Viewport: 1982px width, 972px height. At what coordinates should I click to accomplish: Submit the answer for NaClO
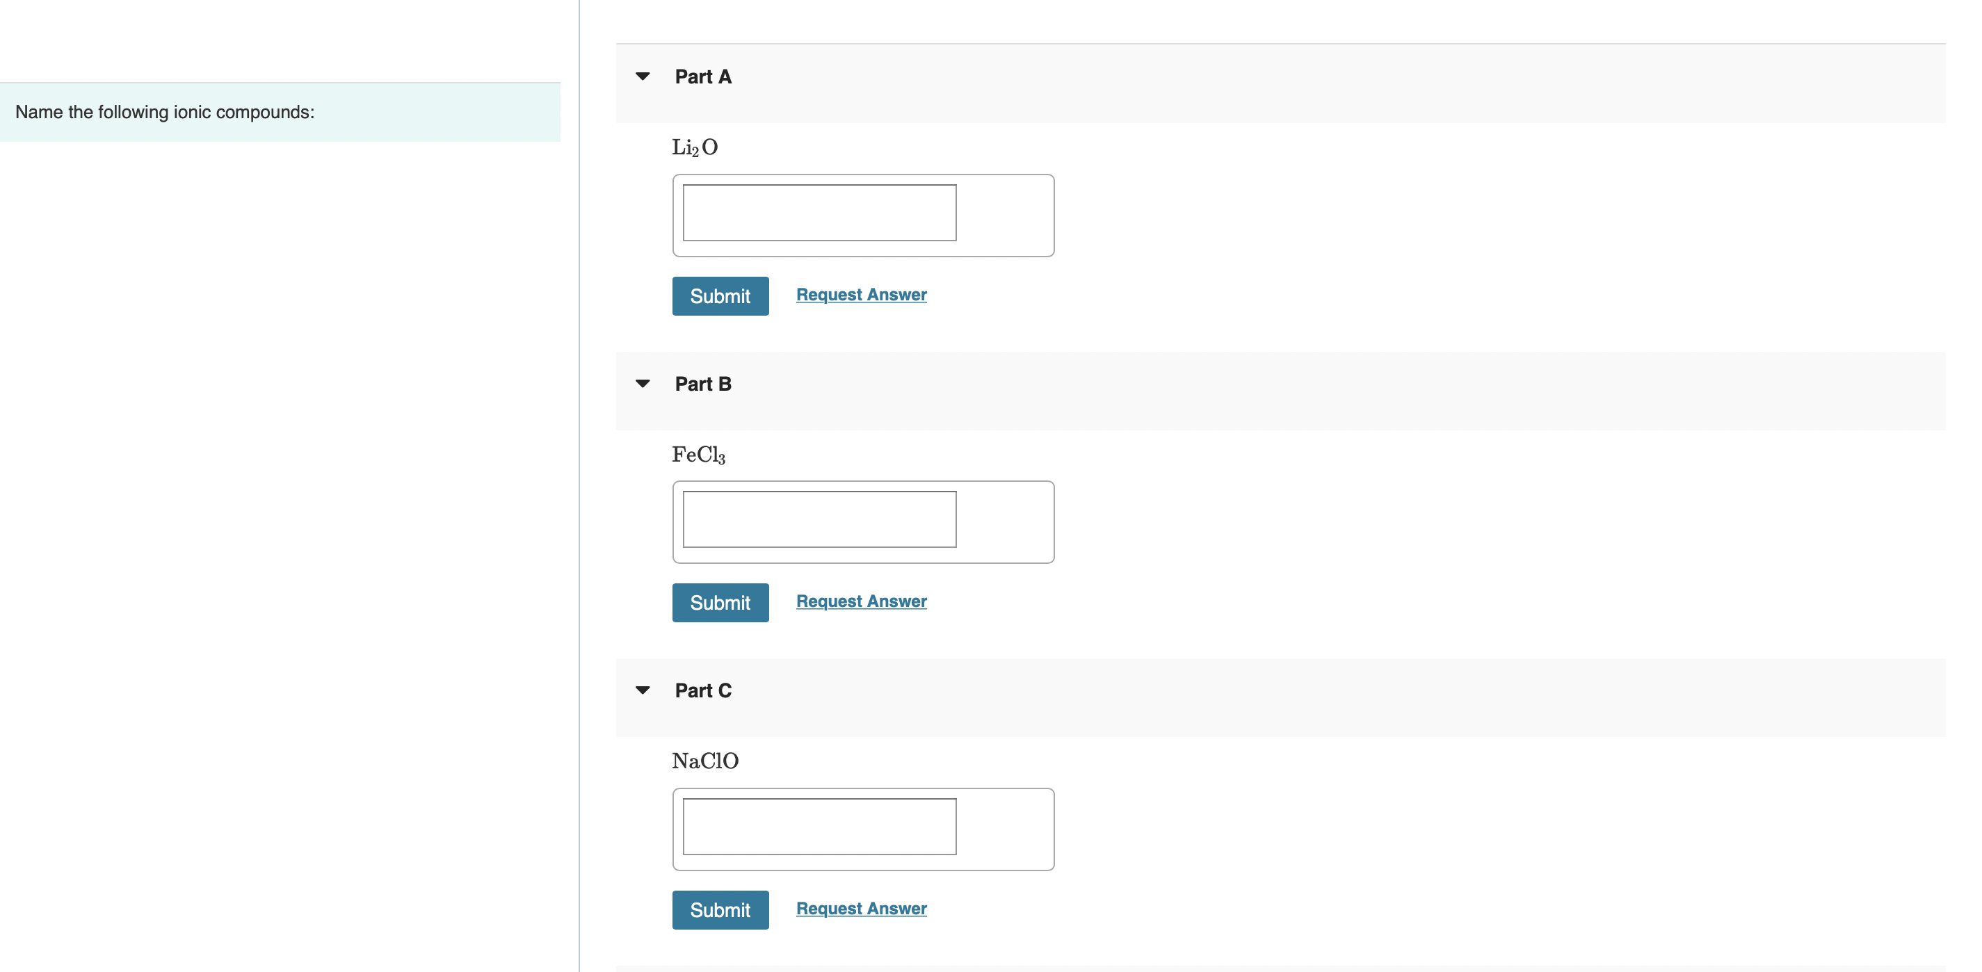[x=719, y=909]
